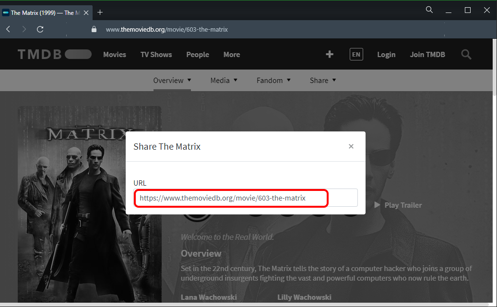Open a new browser tab
The height and width of the screenshot is (307, 497).
coord(100,12)
